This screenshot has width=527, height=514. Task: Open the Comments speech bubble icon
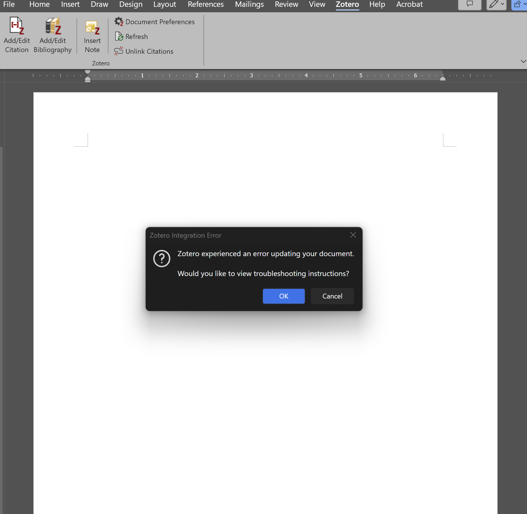[x=470, y=4]
